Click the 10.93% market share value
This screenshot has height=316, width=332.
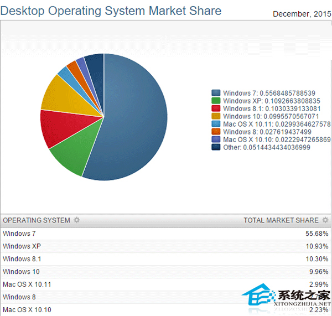click(x=317, y=246)
